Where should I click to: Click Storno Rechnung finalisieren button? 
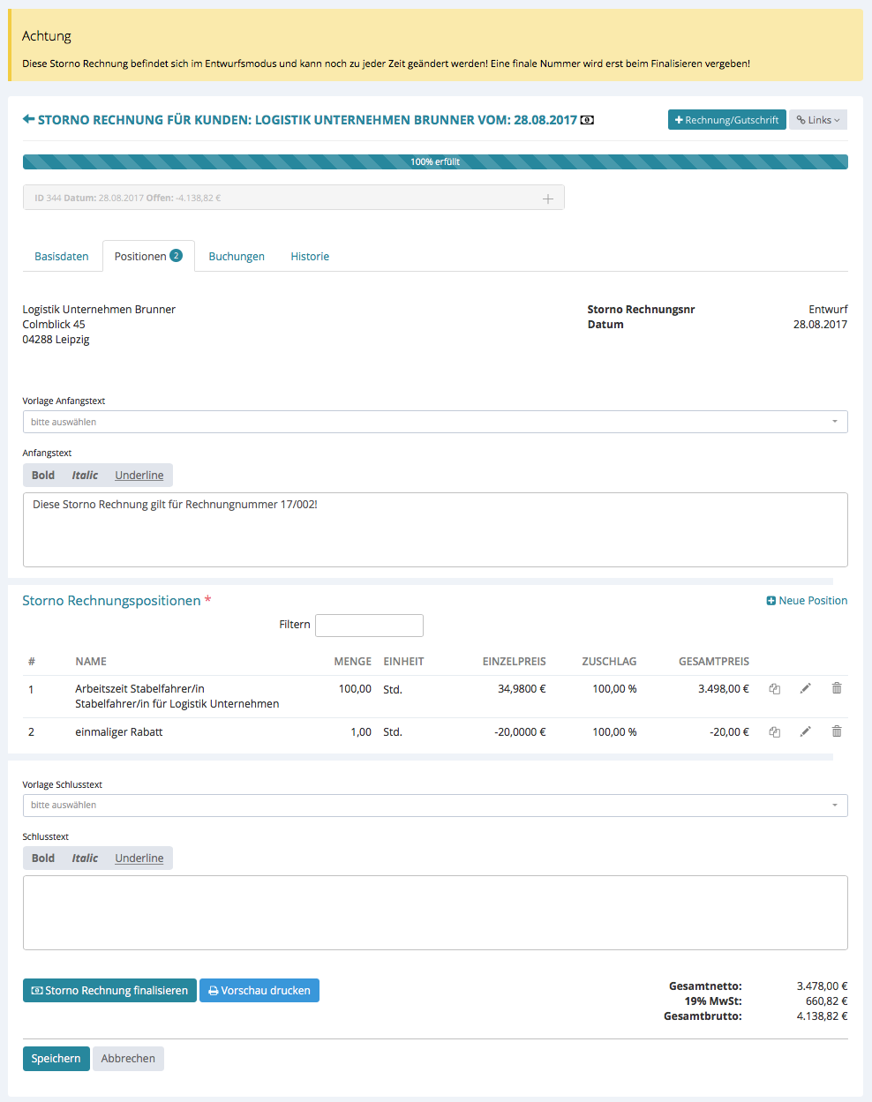pos(109,991)
